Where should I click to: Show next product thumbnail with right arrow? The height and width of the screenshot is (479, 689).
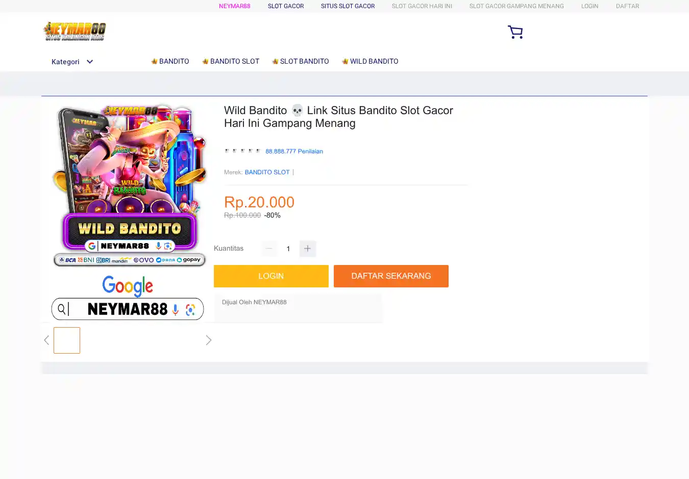208,340
